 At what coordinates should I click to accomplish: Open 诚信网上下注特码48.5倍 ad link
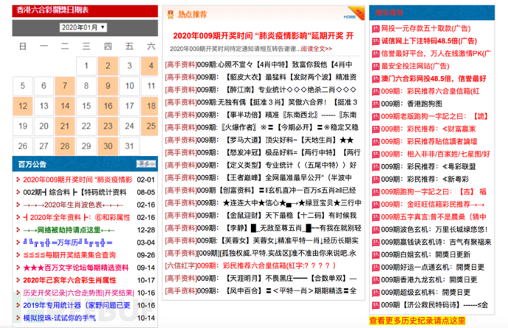click(x=429, y=41)
